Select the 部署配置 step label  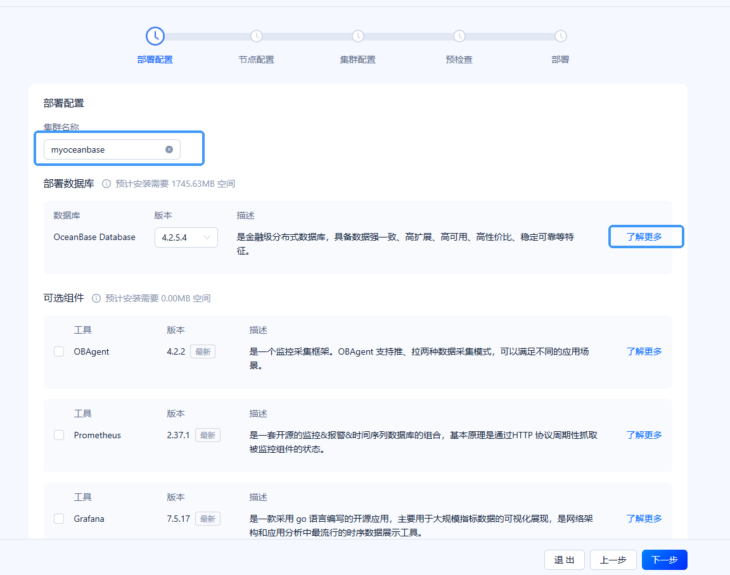point(155,60)
